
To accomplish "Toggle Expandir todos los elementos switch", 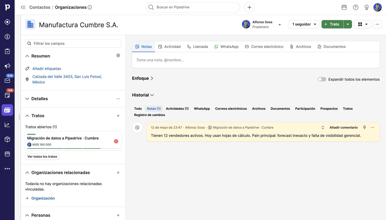I will (x=322, y=79).
